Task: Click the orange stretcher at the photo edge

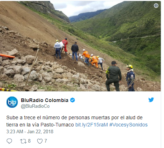Action: coord(8,56)
